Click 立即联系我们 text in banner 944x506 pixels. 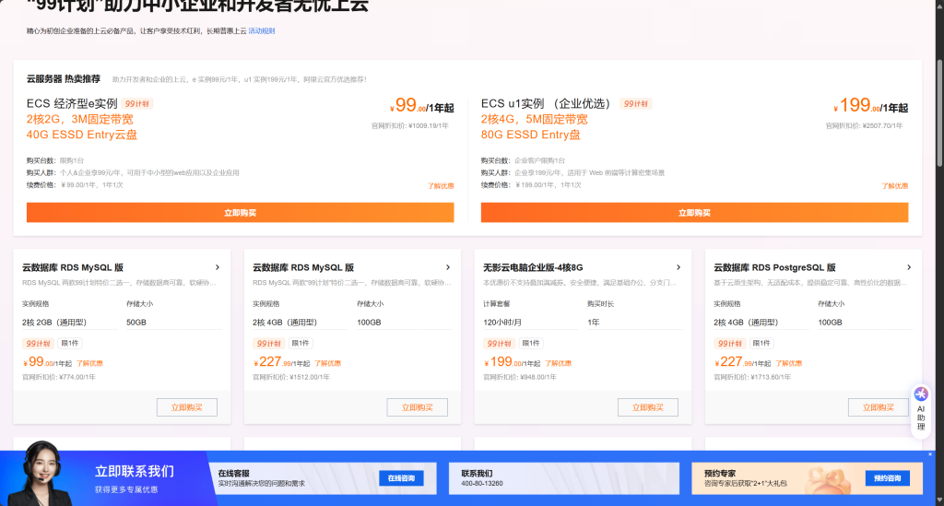point(135,471)
